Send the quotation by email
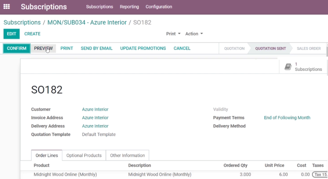 click(x=97, y=48)
